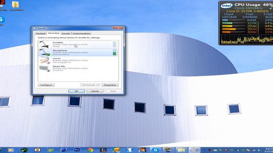Open the file explorer folder taskbar icon
This screenshot has height=153, width=273.
[x=181, y=150]
